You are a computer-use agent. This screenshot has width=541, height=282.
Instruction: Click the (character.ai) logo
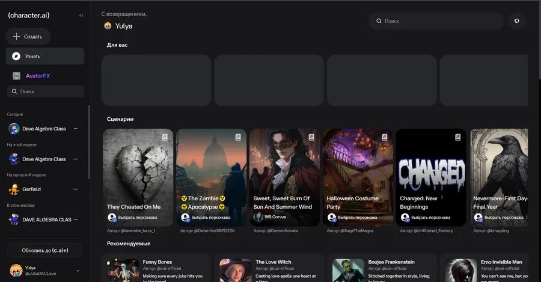(x=29, y=15)
